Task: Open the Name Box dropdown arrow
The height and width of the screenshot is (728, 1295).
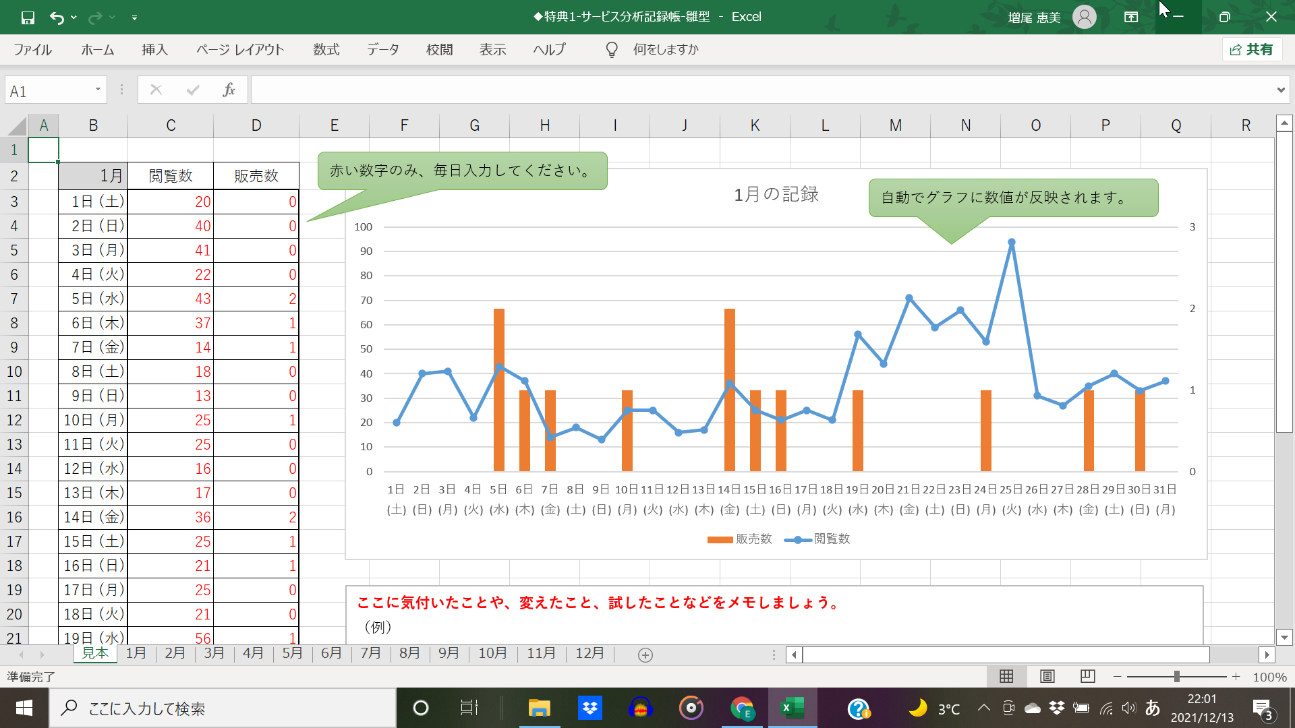Action: (98, 90)
